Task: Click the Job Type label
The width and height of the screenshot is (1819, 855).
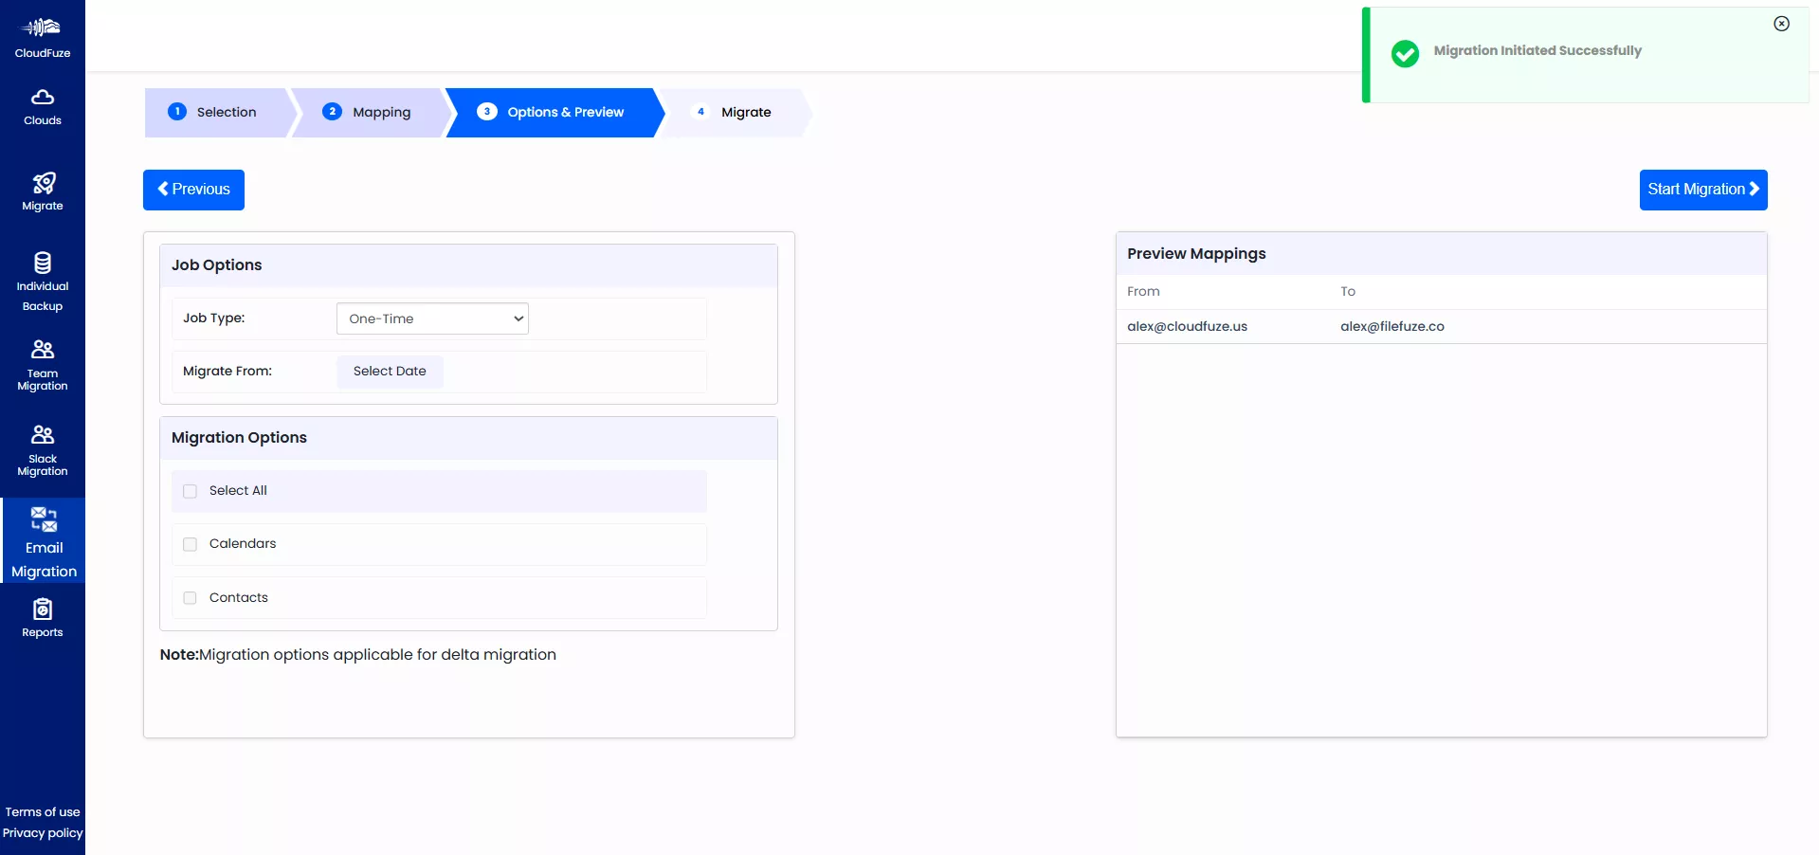Action: (213, 318)
